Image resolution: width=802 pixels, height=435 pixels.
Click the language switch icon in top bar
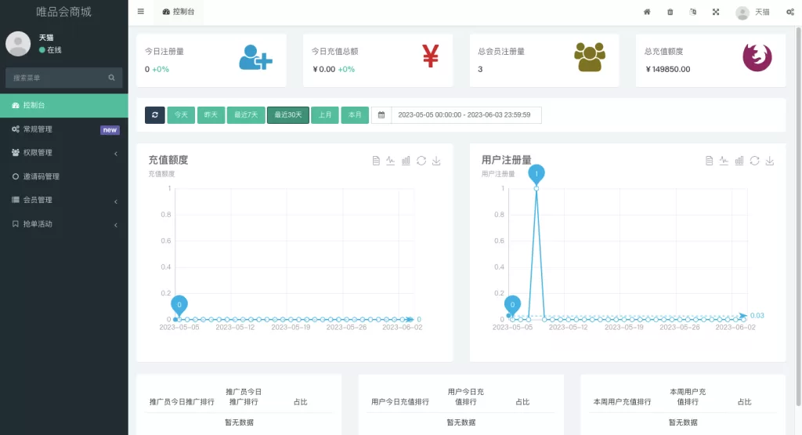tap(693, 12)
